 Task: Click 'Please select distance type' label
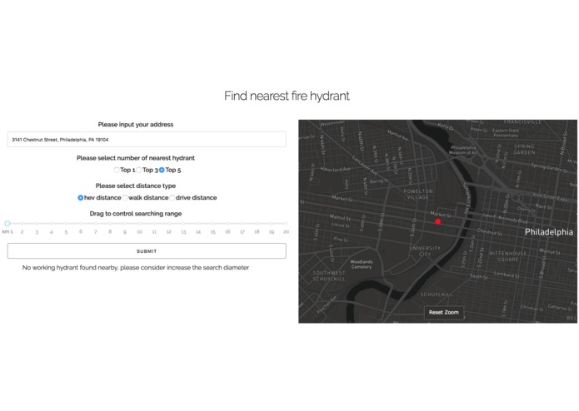[136, 186]
